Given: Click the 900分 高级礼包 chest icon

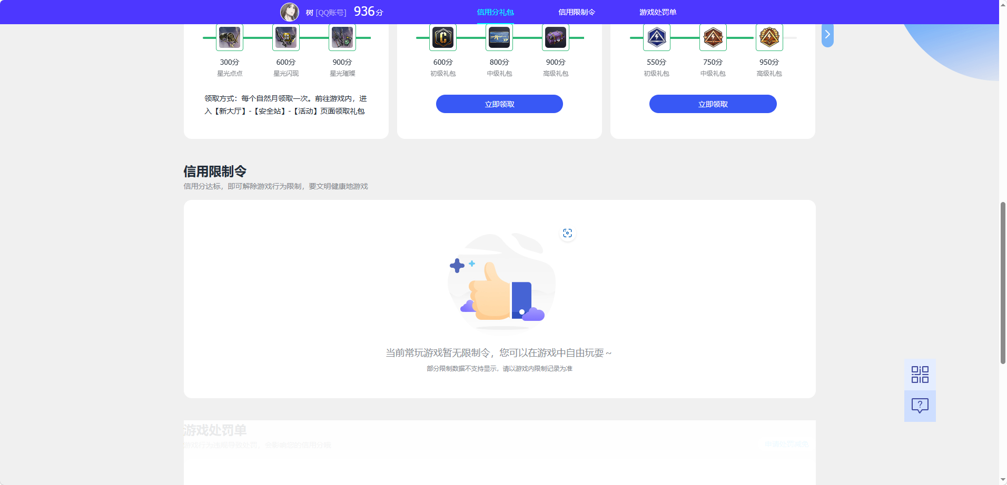Looking at the screenshot, I should point(556,37).
